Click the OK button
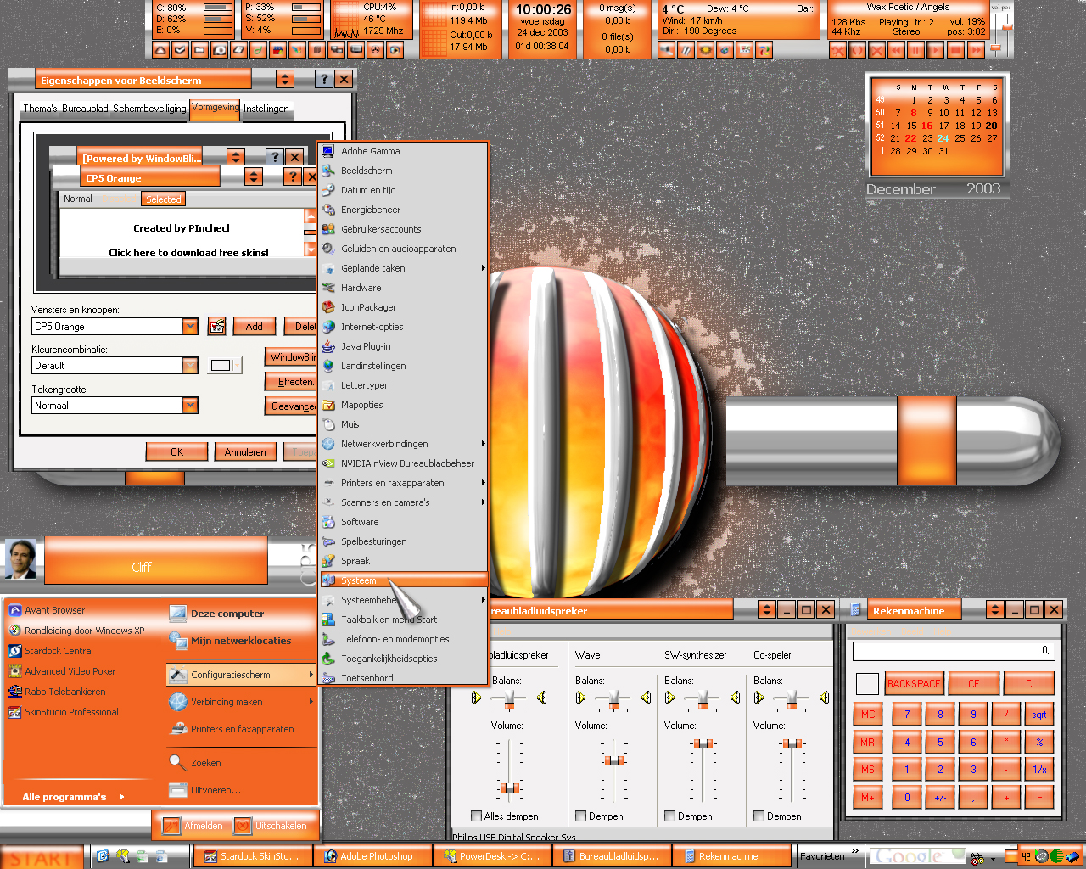 [x=176, y=452]
